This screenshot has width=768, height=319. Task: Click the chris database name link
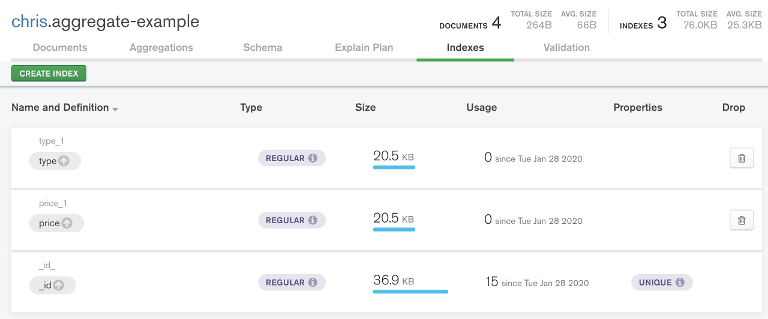click(29, 22)
